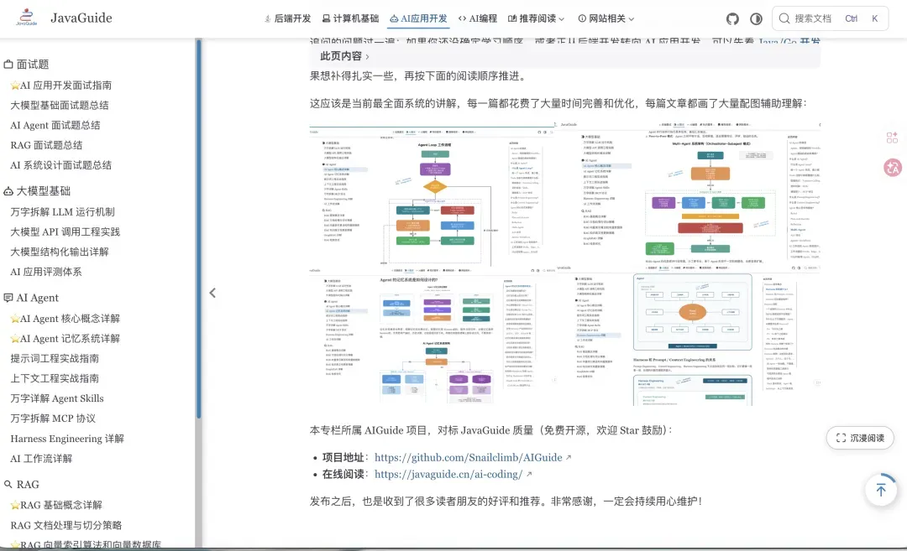This screenshot has width=907, height=551.
Task: Open the 推荐阅读 dropdown menu
Action: pyautogui.click(x=536, y=18)
